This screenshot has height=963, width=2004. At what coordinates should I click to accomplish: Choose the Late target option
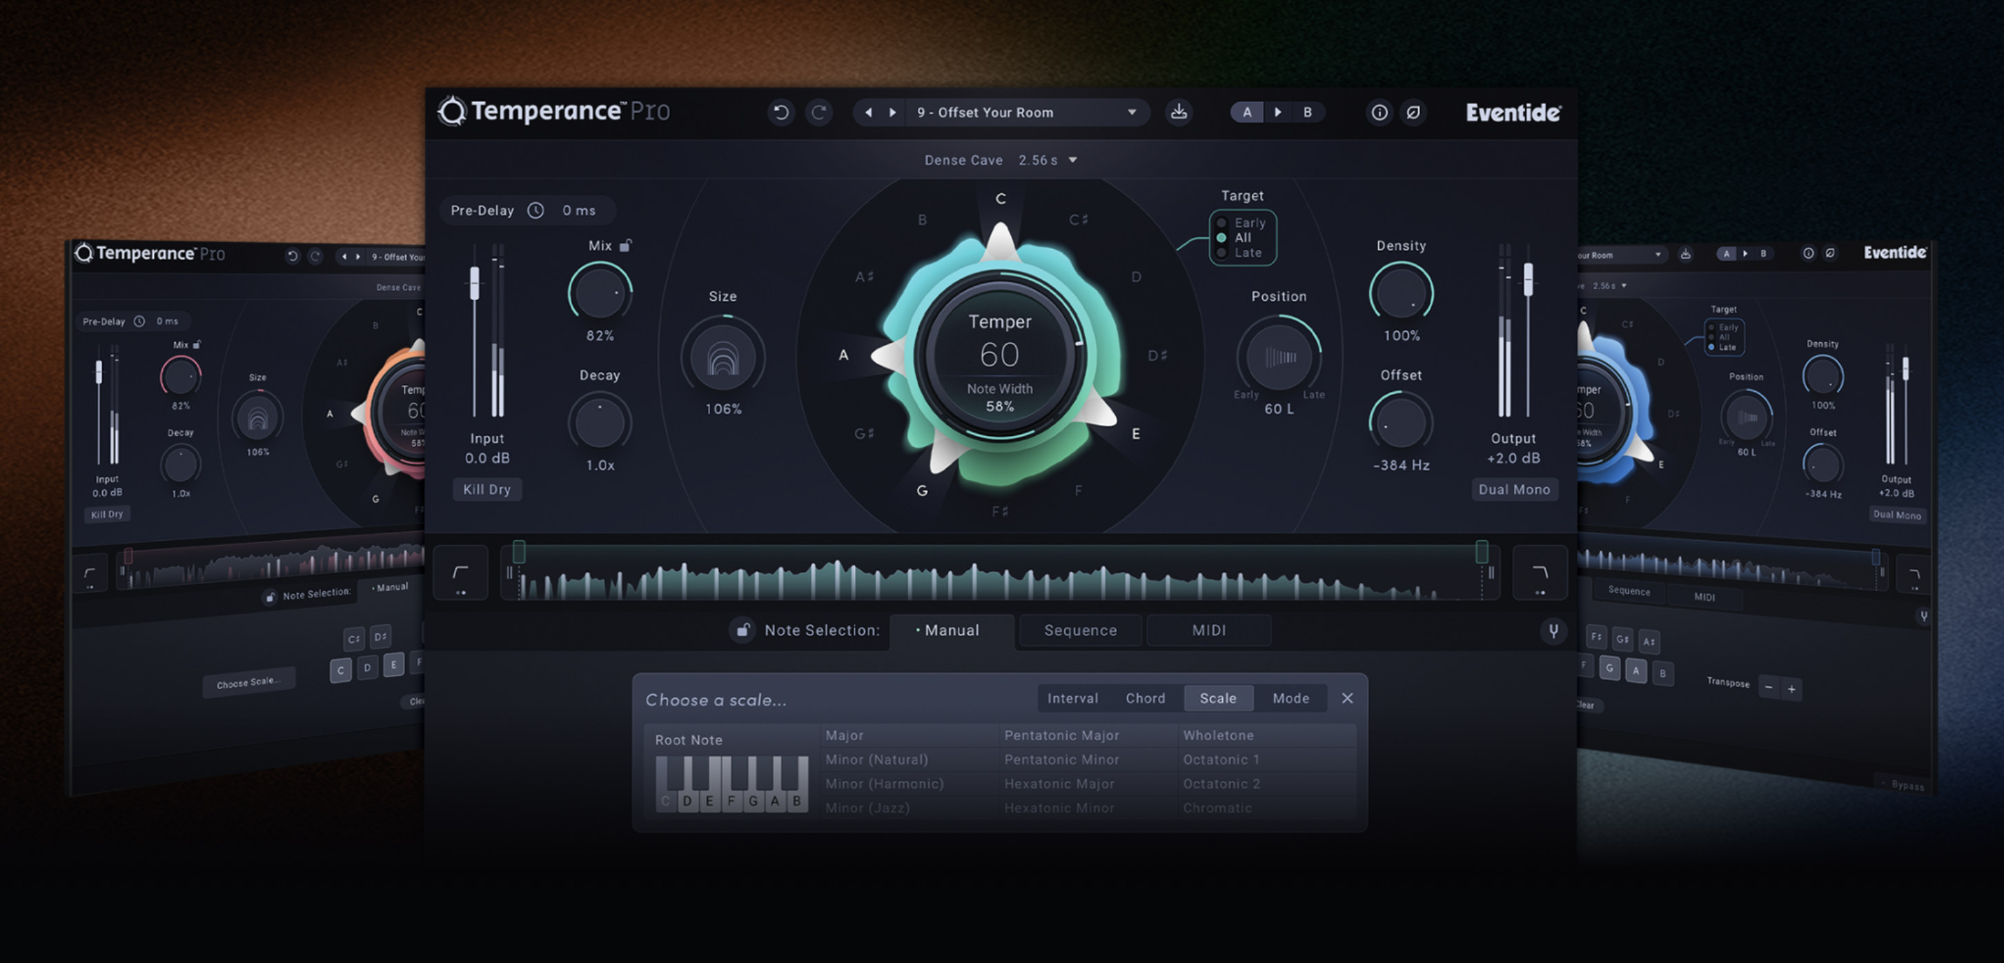pyautogui.click(x=1240, y=252)
